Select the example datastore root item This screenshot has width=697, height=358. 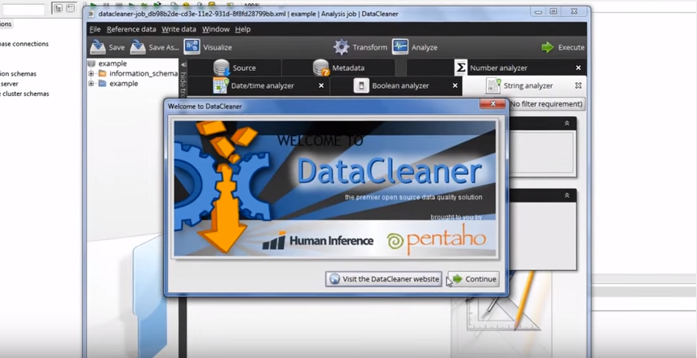112,63
